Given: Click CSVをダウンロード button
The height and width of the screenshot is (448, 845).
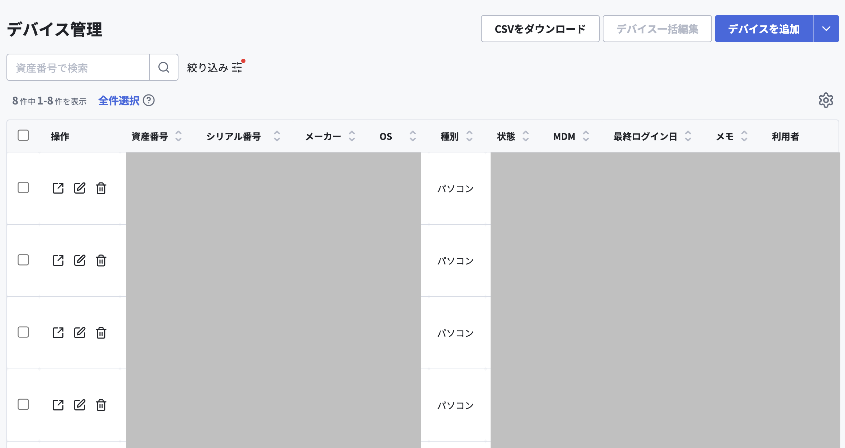Looking at the screenshot, I should click(540, 29).
